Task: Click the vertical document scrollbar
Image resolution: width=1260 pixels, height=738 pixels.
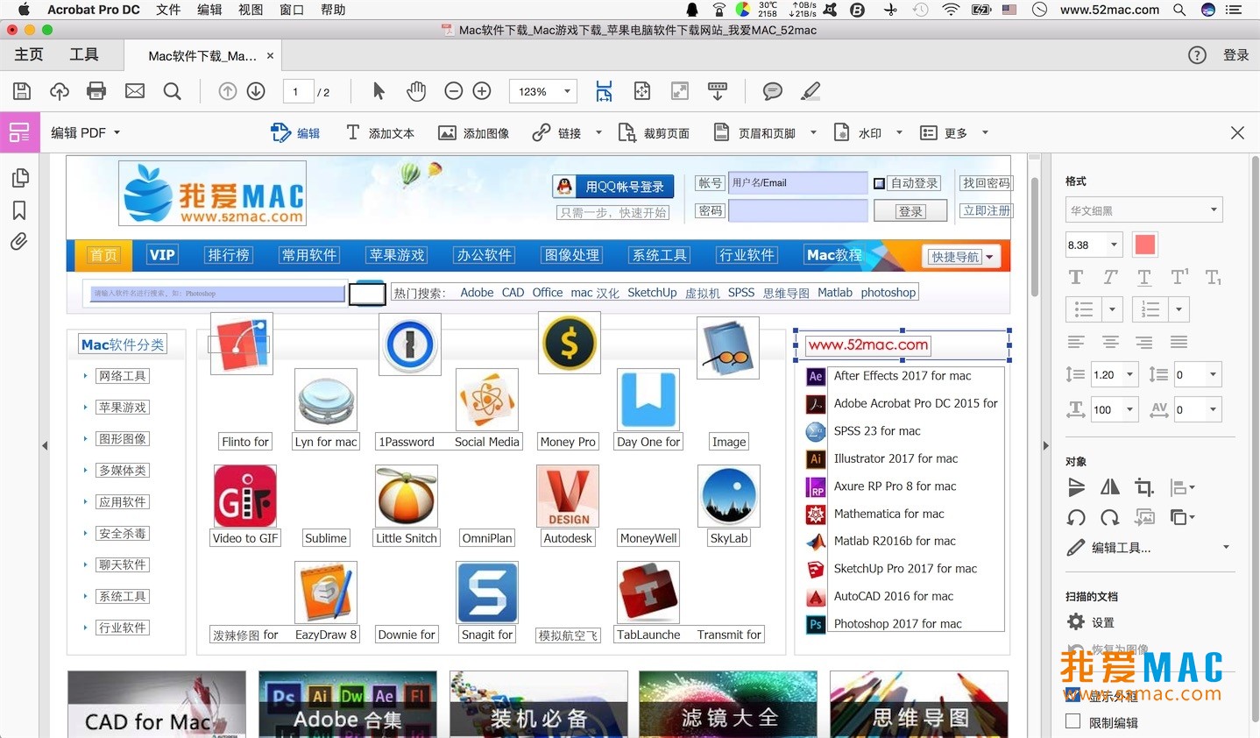Action: (x=1035, y=237)
